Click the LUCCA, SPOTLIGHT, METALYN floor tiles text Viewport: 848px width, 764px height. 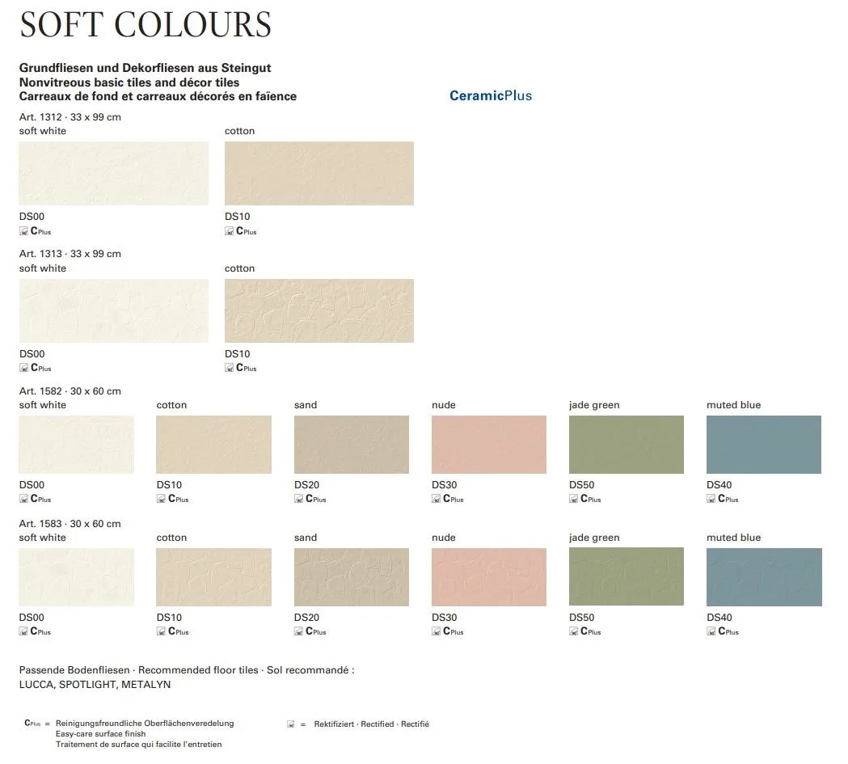(x=95, y=684)
